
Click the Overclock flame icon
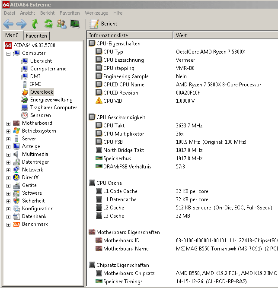(25, 92)
